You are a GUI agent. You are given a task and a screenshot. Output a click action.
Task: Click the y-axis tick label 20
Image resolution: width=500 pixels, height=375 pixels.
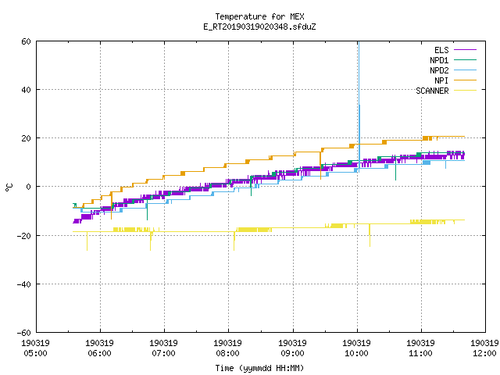pos(26,138)
